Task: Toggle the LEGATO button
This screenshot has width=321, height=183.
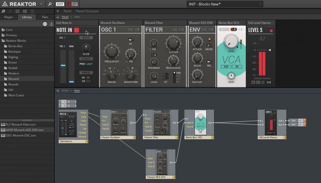Action: pyautogui.click(x=86, y=59)
